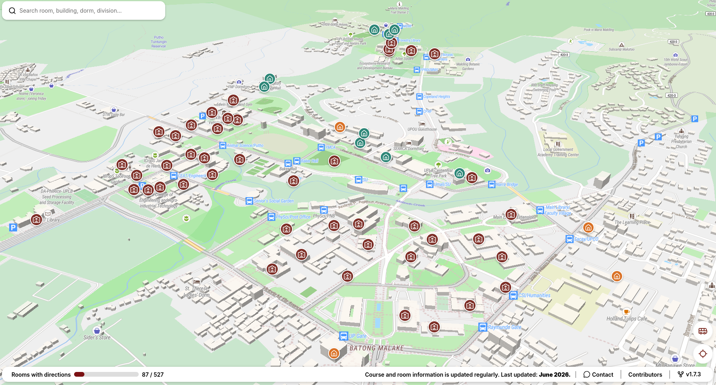Click the building marker beside IT Library
Screen dimensions: 716x385
coord(36,219)
